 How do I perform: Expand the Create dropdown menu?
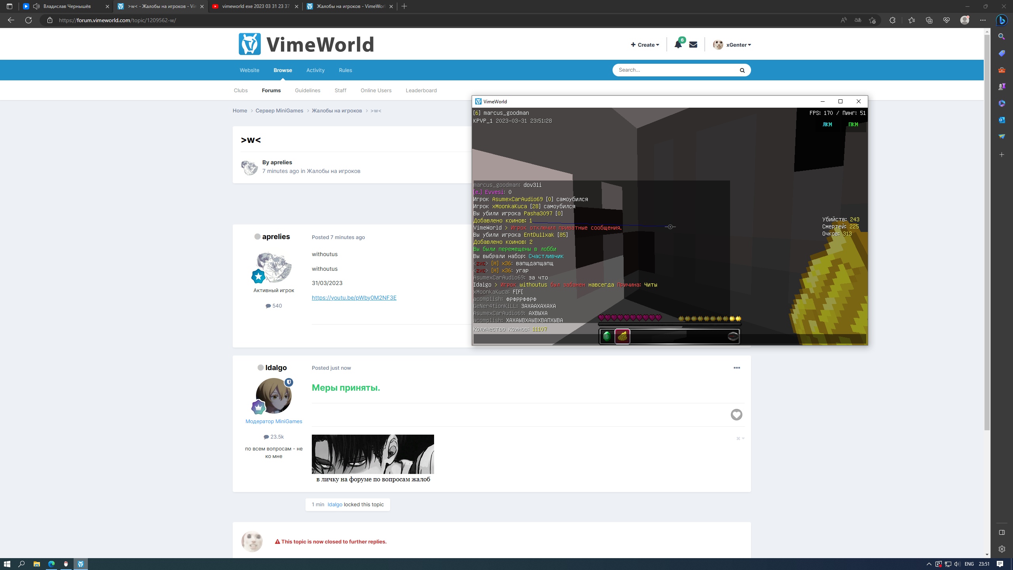(645, 45)
